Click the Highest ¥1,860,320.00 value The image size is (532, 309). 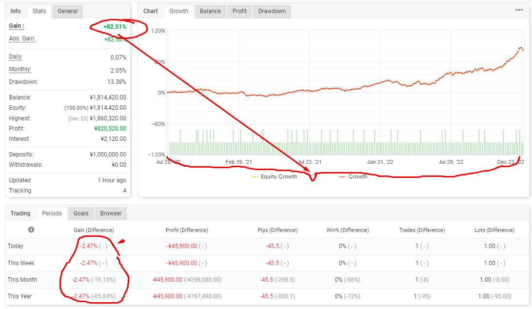pyautogui.click(x=108, y=118)
